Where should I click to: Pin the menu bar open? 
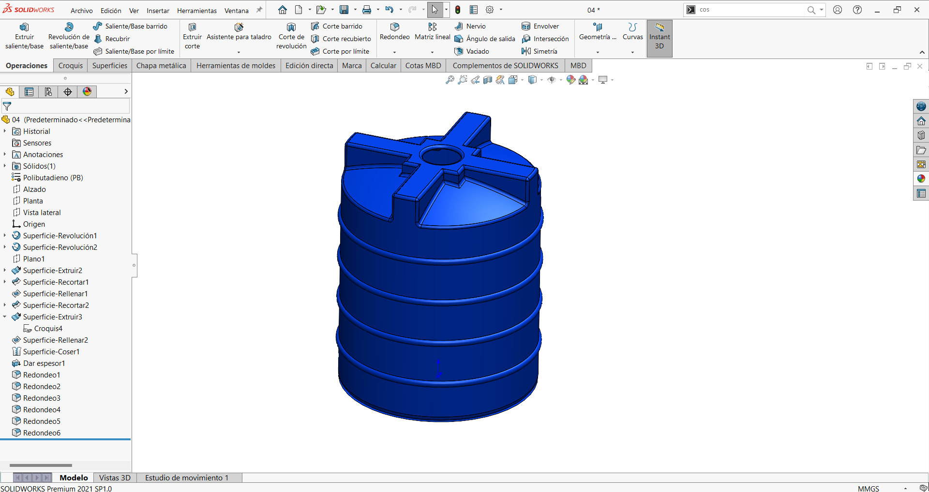[259, 10]
